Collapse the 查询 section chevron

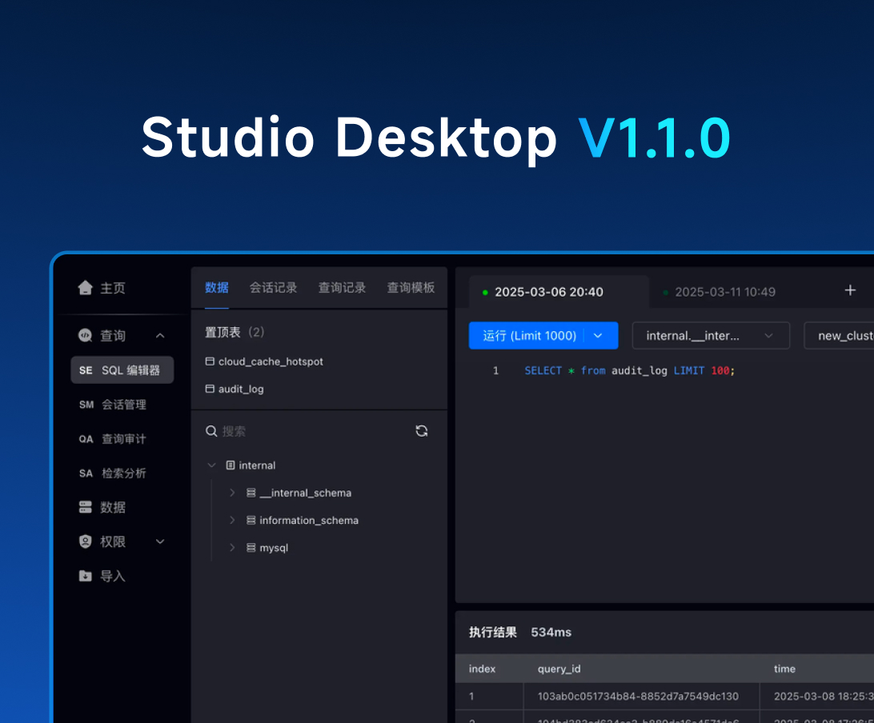pos(160,335)
